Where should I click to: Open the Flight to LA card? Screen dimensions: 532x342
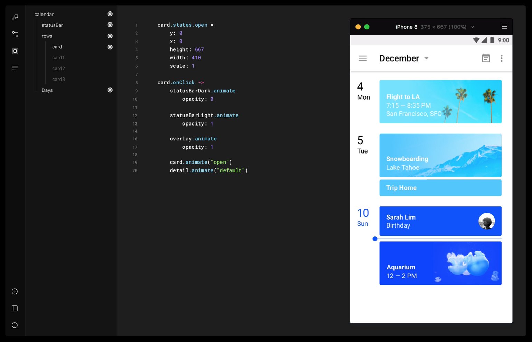440,101
